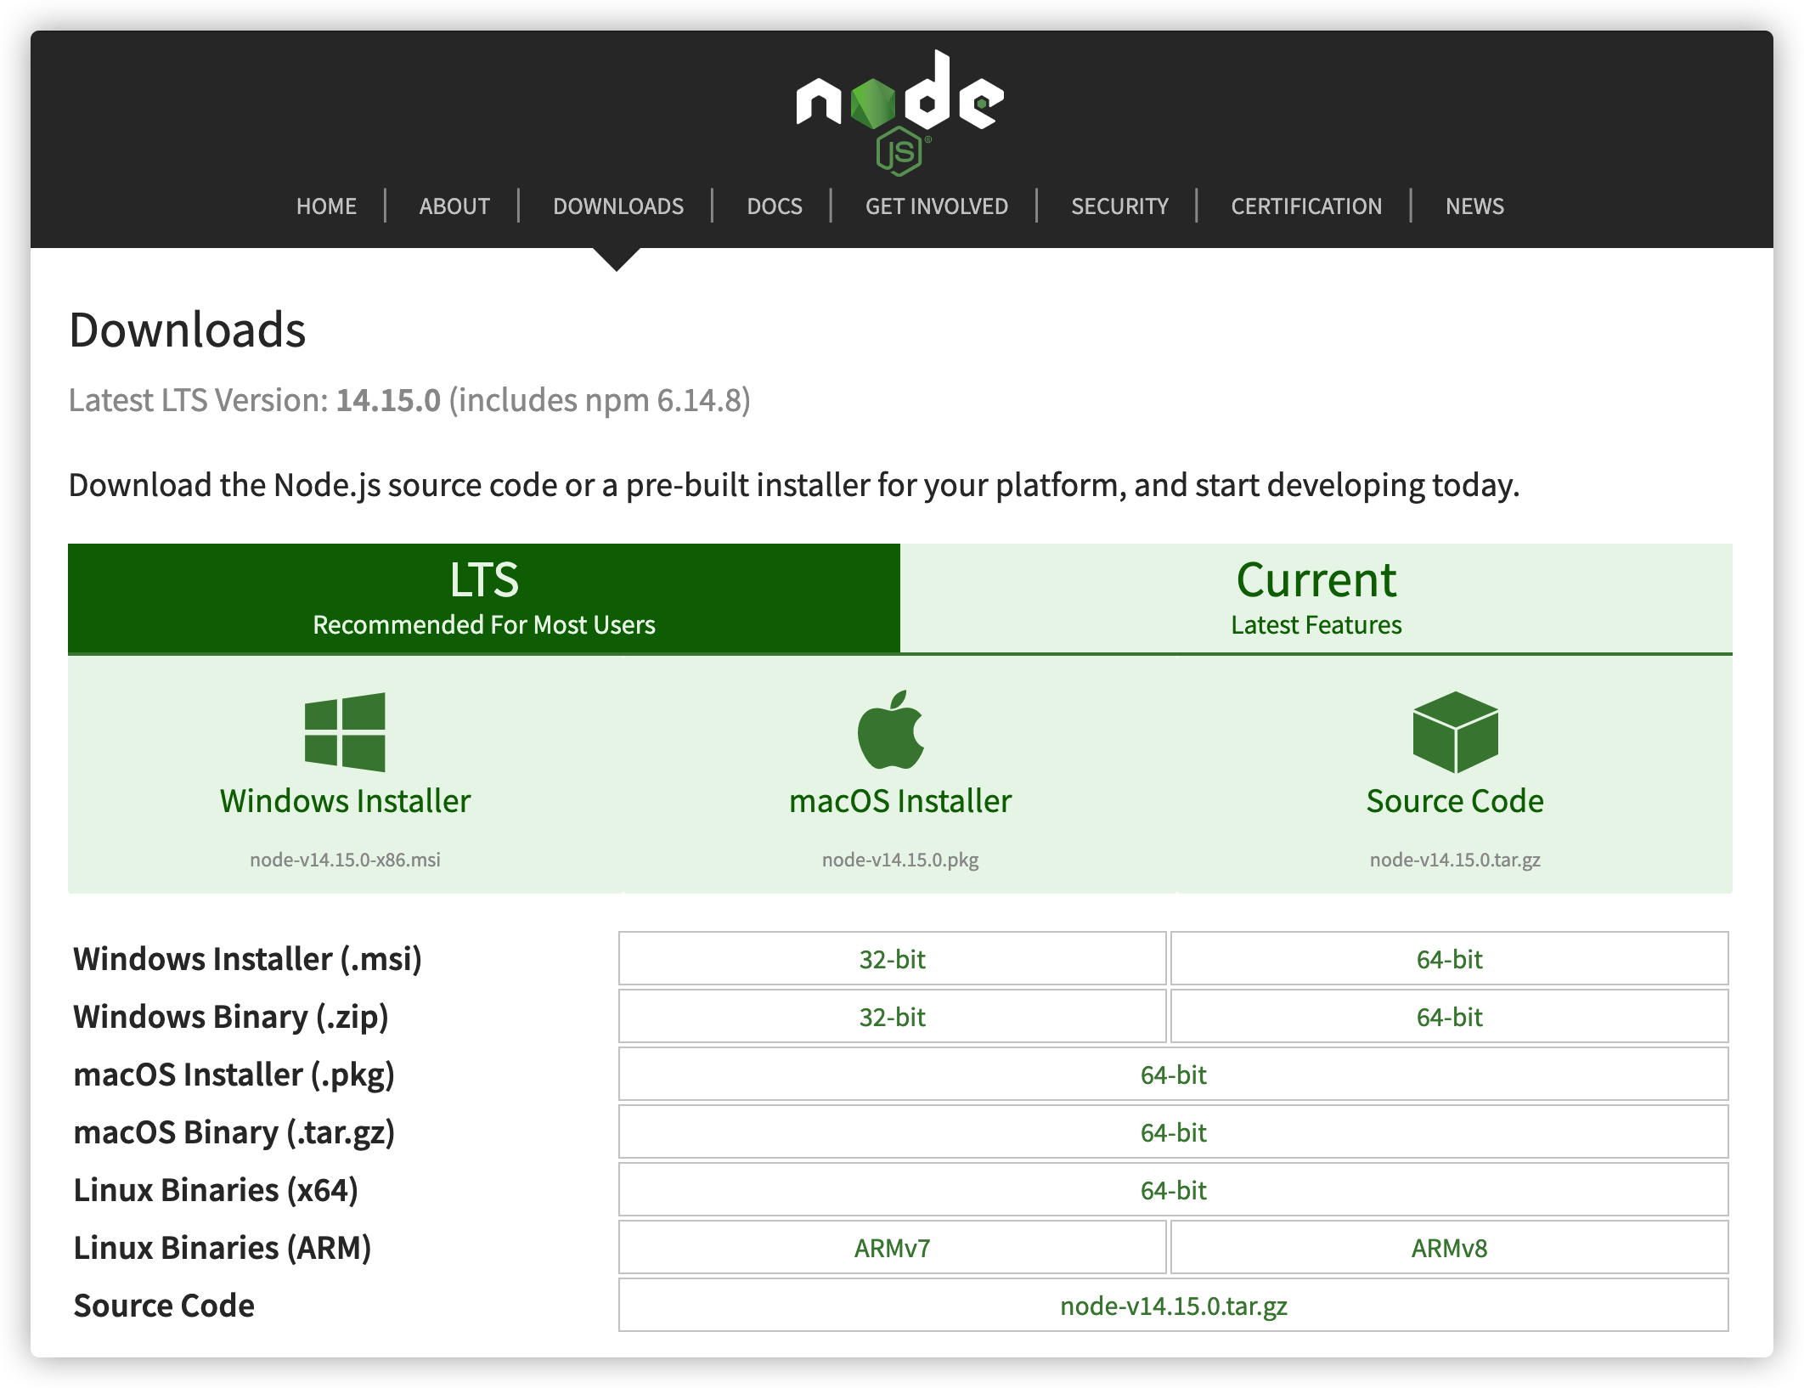
Task: Open the Docs navigation item
Action: click(774, 206)
